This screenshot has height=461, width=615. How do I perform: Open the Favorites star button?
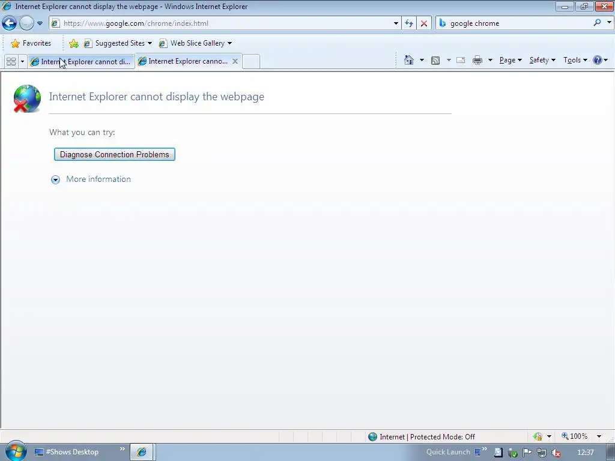31,43
